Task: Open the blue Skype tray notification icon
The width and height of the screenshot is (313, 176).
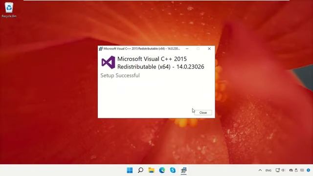Action: tap(309, 170)
